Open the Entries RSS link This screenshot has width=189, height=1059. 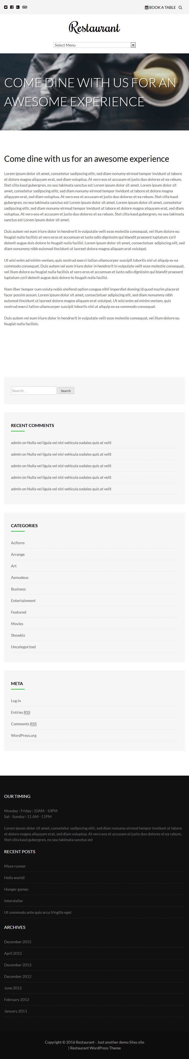(21, 712)
